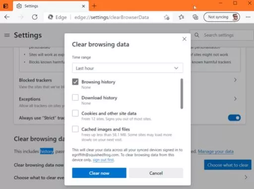The height and width of the screenshot is (189, 254).
Task: Click the Choose what to clear button
Action: coord(228,165)
